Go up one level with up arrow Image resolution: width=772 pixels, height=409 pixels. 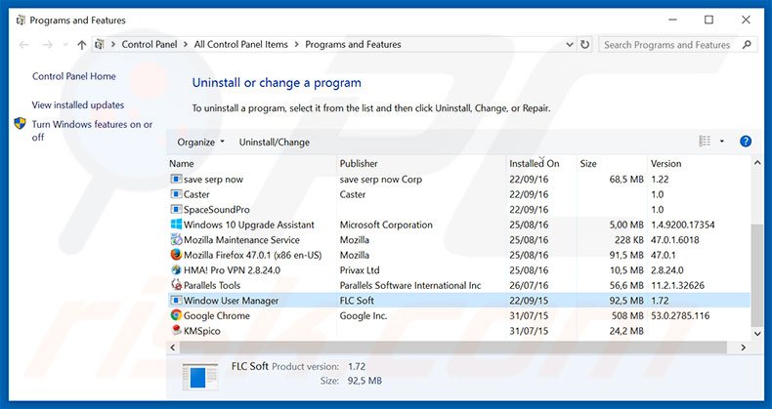click(x=82, y=45)
